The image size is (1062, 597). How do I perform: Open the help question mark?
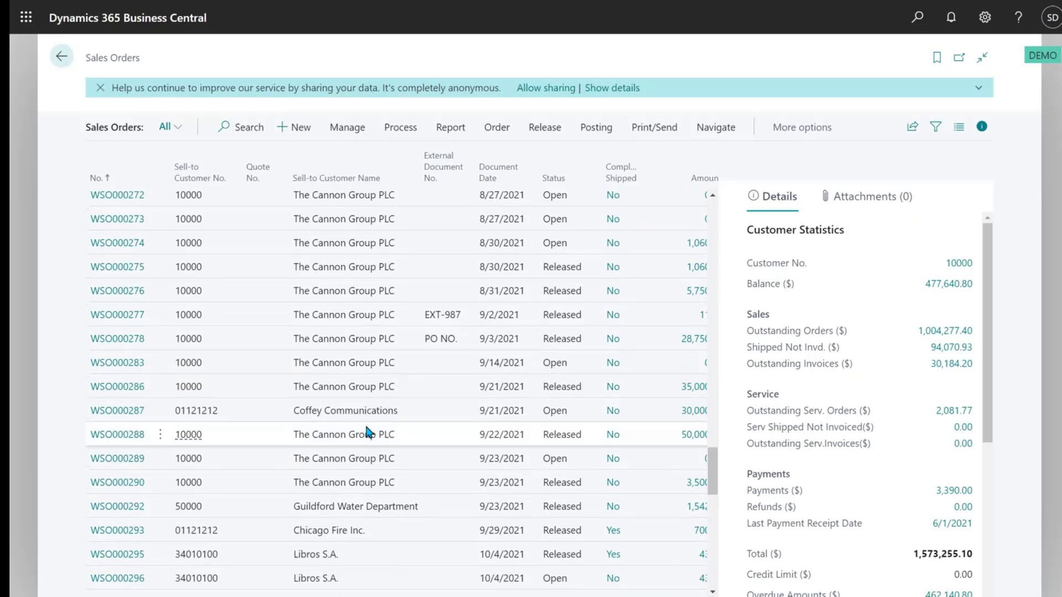(1018, 17)
